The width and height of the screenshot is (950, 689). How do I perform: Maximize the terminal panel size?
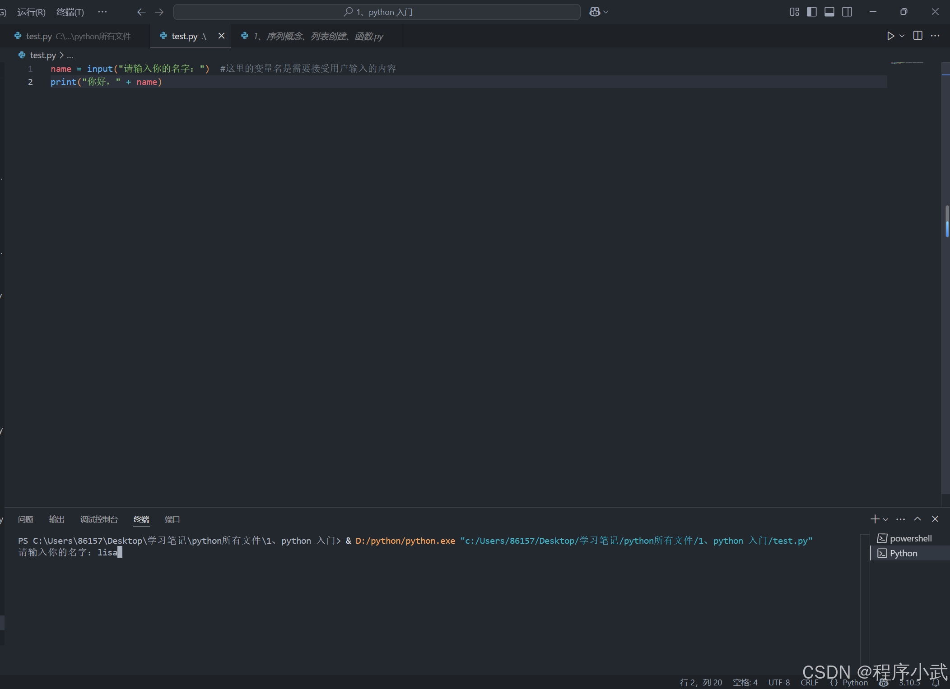917,519
